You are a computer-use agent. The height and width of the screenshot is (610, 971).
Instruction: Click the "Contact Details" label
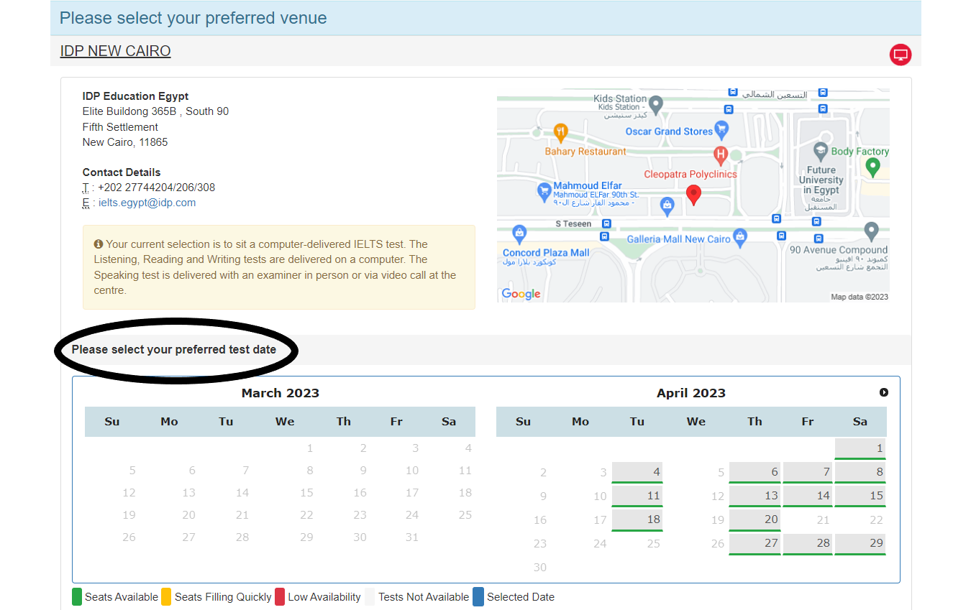click(x=122, y=172)
